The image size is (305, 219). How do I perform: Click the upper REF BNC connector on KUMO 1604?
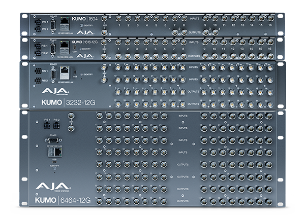(104, 18)
